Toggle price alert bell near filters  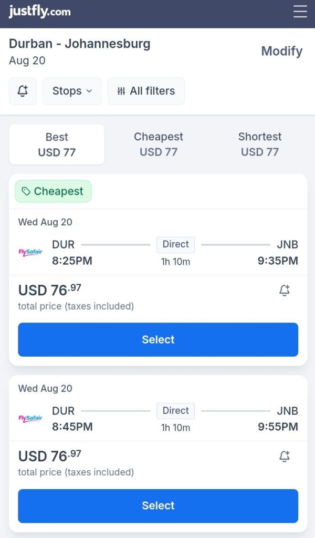pyautogui.click(x=23, y=91)
